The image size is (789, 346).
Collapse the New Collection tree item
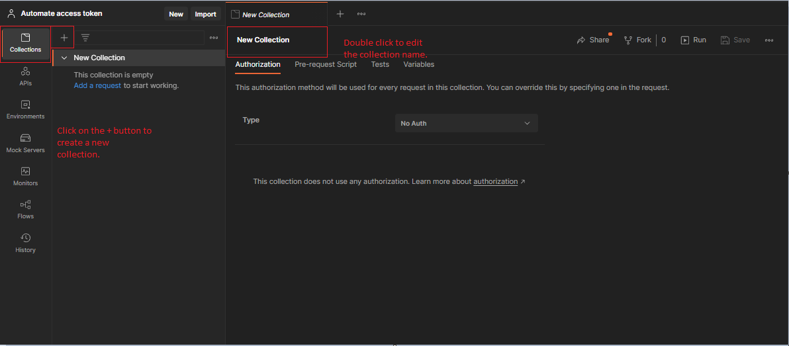64,58
